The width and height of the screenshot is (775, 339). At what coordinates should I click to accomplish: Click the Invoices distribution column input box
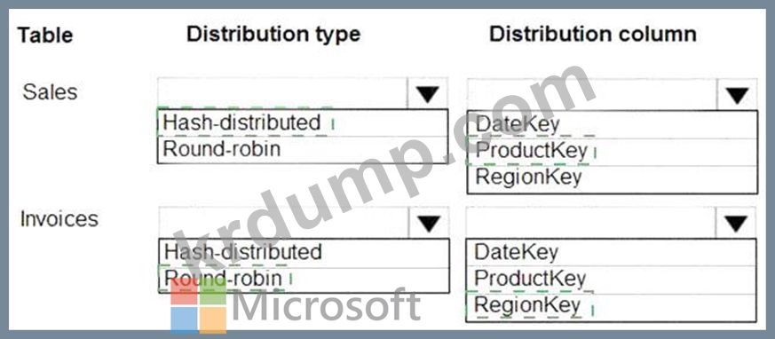590,223
